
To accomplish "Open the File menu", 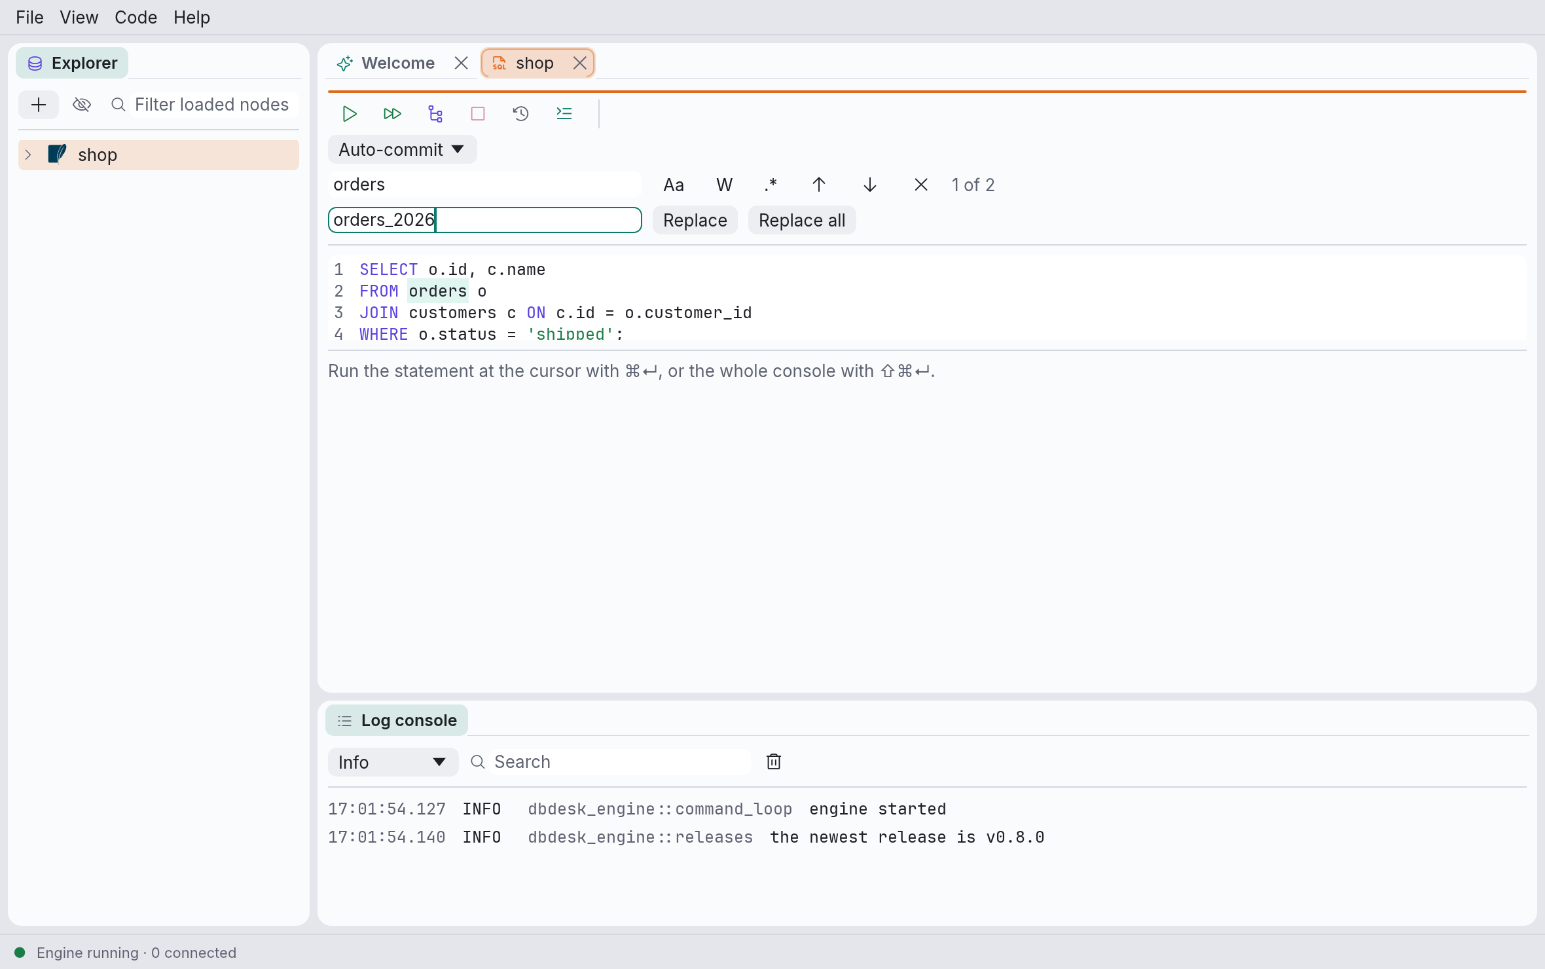I will coord(29,17).
